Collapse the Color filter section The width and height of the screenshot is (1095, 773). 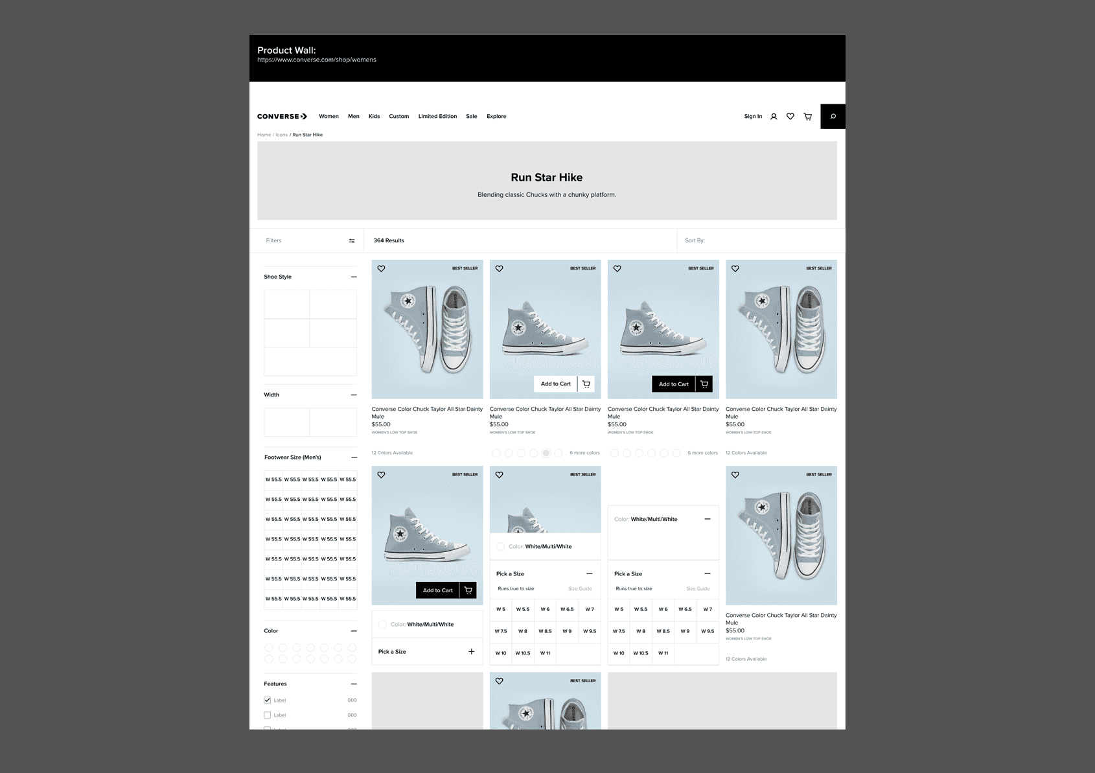point(354,631)
